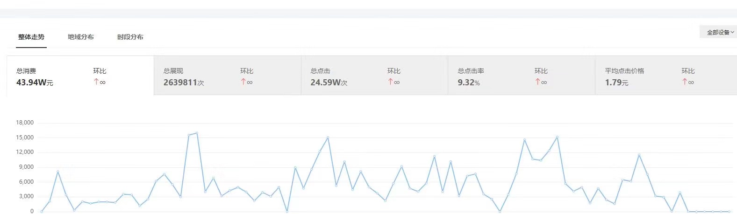Click the 9,000 y-axis label
This screenshot has height=214, width=737.
click(x=26, y=167)
